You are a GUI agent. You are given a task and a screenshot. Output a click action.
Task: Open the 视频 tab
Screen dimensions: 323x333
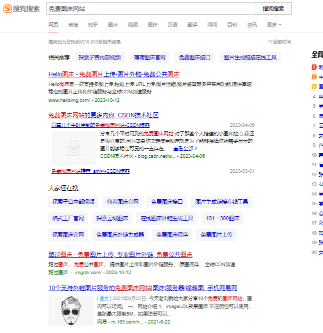[132, 25]
